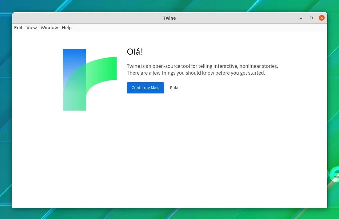Skip the intro with Pular
Screen dimensions: 339x219
pos(175,88)
